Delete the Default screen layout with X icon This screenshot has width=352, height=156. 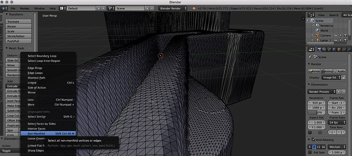click(103, 8)
